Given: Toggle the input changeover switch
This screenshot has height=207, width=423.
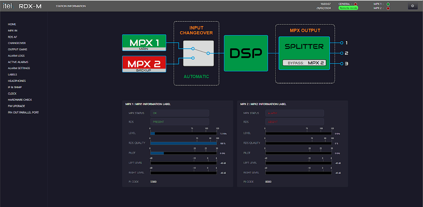Looking at the screenshot, I should point(198,53).
